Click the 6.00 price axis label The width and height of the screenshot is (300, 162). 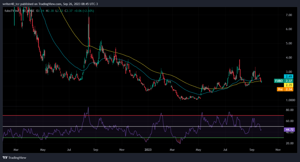point(289,29)
